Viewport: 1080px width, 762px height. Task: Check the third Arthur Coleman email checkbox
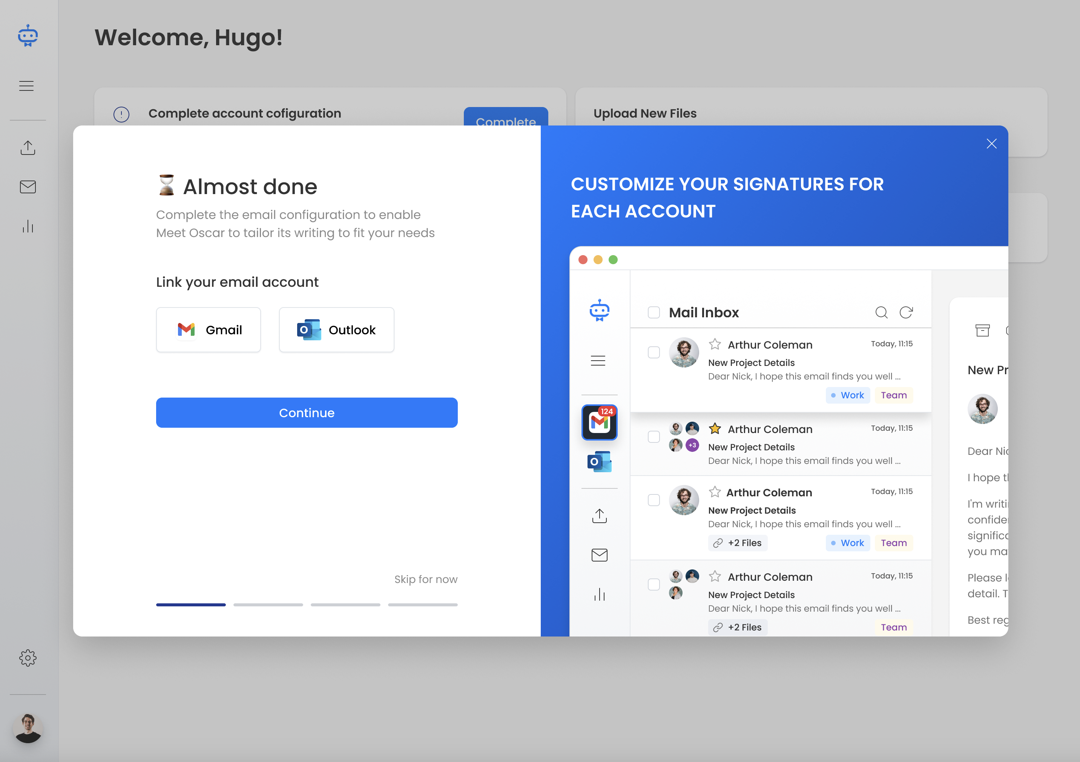(654, 500)
